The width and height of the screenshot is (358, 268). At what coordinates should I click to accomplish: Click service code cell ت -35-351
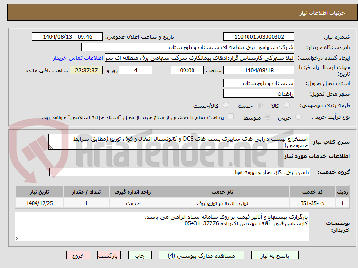(x=312, y=203)
